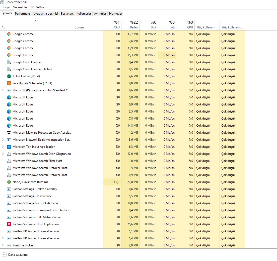Click the Node.js JavaScript Runtime hexagon icon
Screen dimensions: 277x261
(9, 182)
